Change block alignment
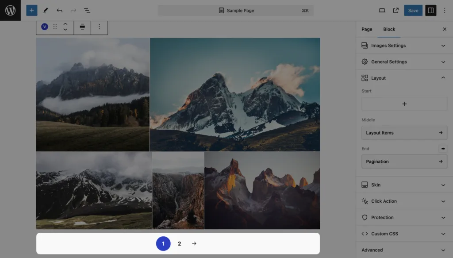The height and width of the screenshot is (258, 453). tap(82, 27)
